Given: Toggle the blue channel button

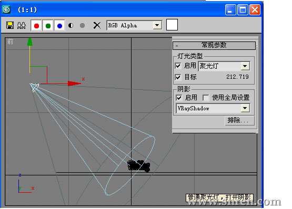Looking at the screenshot, I should pos(59,26).
